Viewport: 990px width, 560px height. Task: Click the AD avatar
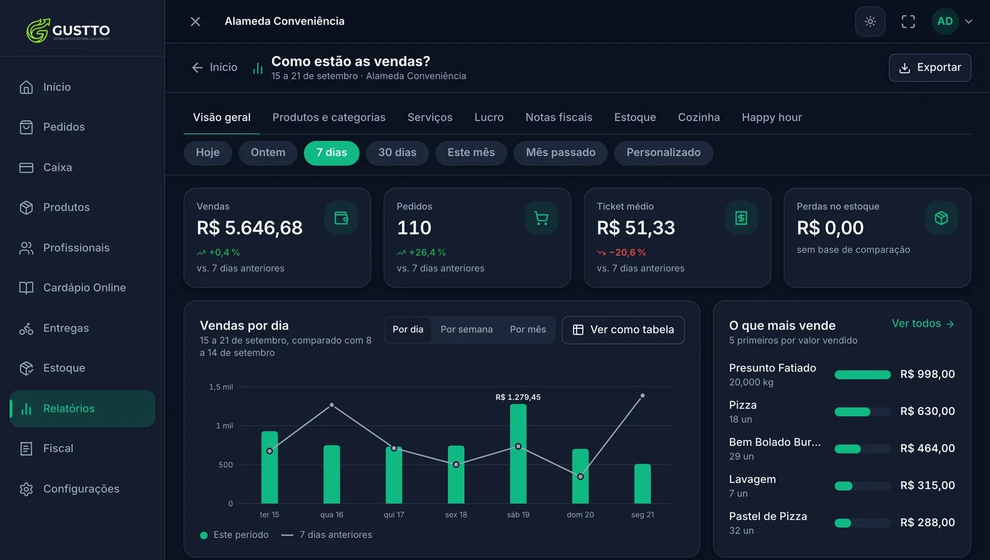[945, 22]
